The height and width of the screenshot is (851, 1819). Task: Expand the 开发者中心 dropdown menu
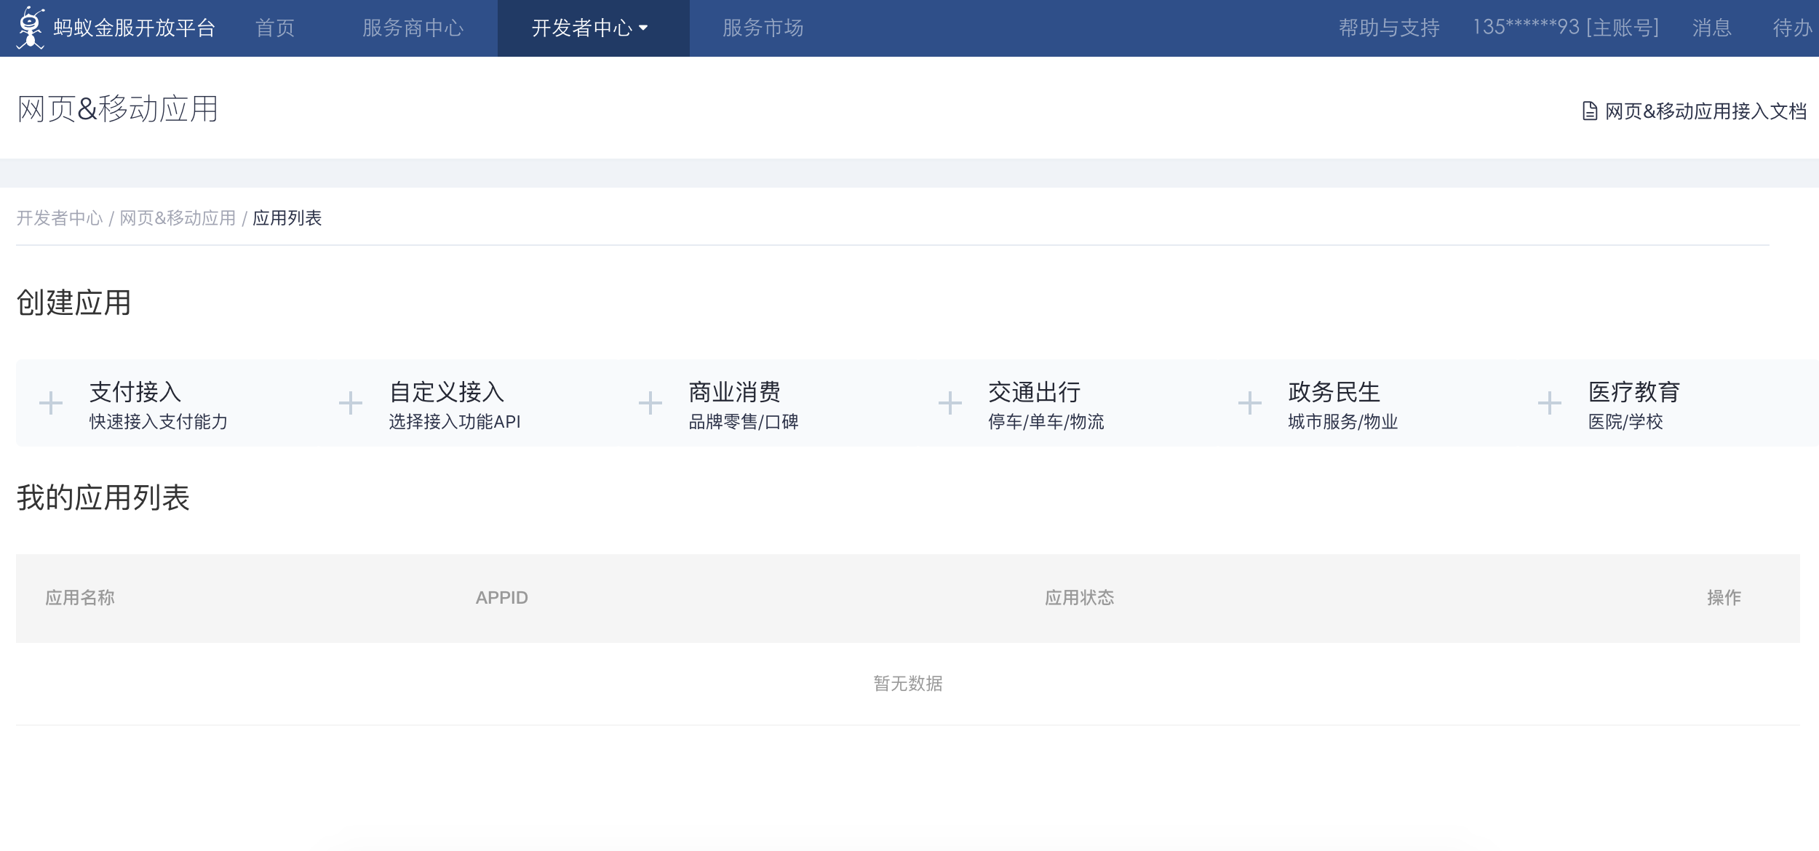pos(589,28)
